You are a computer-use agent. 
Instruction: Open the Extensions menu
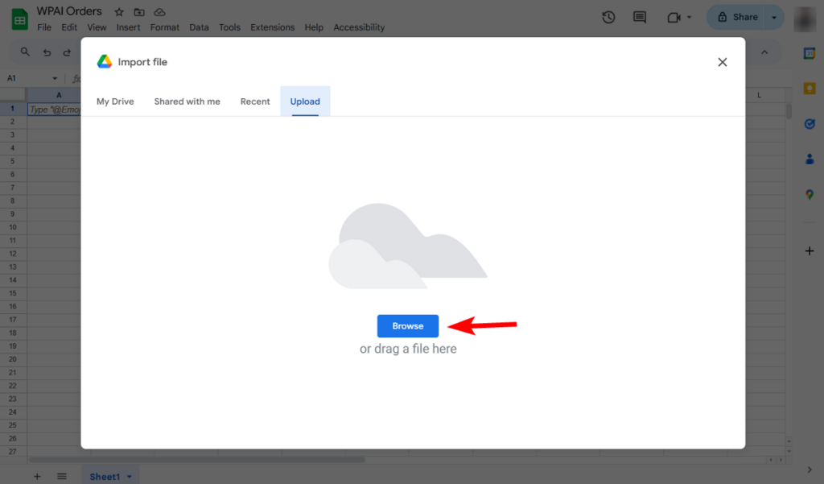[272, 27]
